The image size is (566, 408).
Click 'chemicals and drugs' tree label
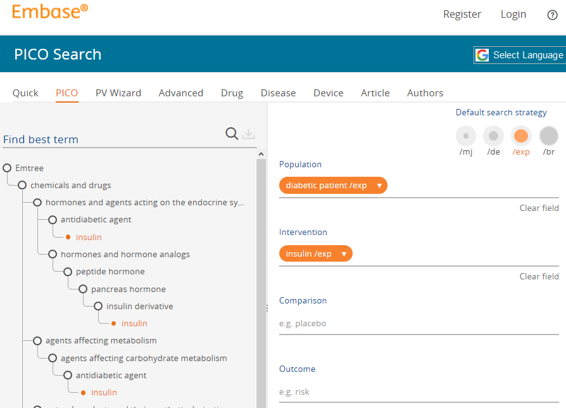point(71,185)
